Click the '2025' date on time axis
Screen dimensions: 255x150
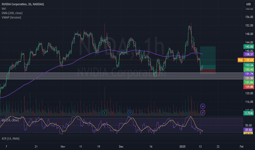[x=182, y=147]
